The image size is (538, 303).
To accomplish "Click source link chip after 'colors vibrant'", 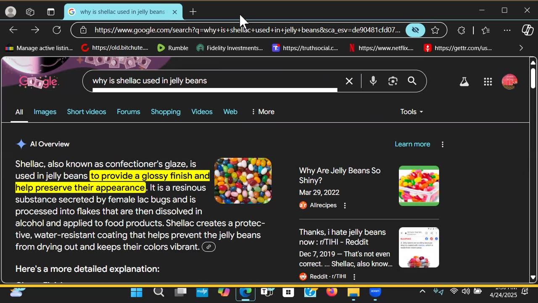I will tap(208, 247).
